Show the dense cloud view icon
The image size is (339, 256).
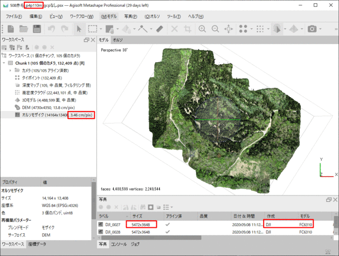(260, 29)
